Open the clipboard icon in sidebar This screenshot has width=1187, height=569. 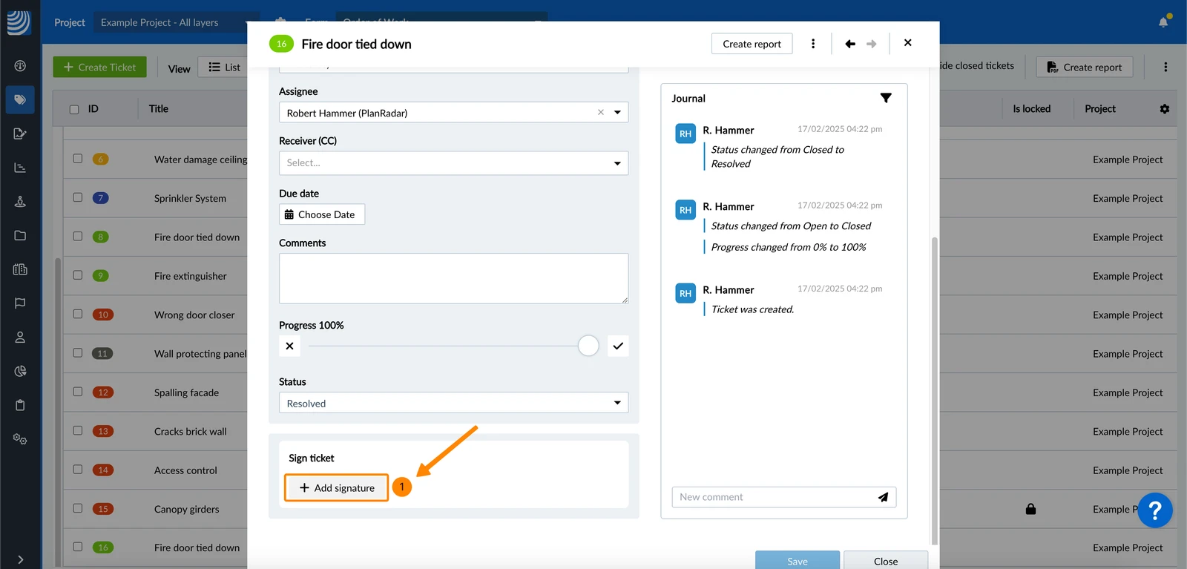pyautogui.click(x=20, y=405)
